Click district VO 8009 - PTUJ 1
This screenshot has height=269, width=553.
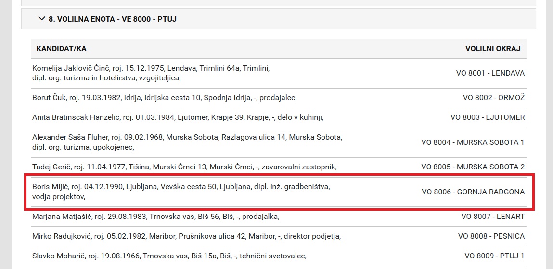(494, 256)
